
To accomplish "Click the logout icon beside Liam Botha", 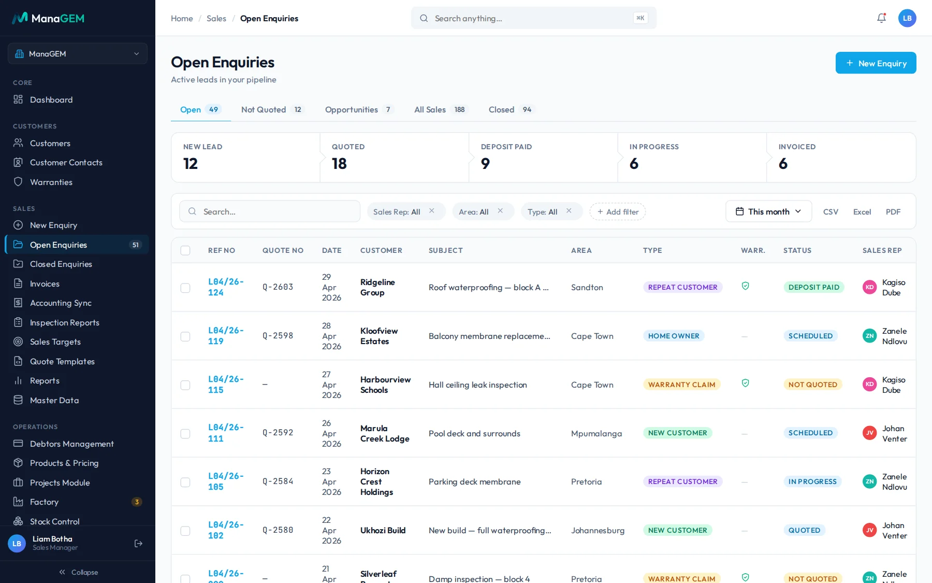I will click(138, 543).
